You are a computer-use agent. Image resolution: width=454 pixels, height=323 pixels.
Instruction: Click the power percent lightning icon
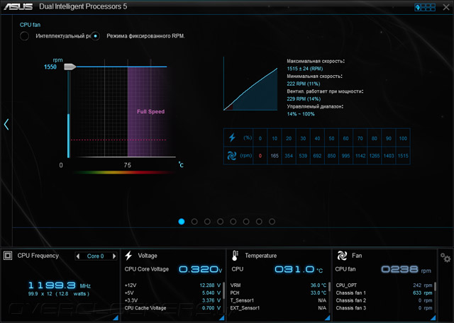pyautogui.click(x=232, y=137)
